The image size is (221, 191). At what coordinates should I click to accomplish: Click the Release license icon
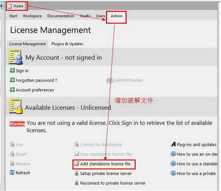[x=12, y=163]
